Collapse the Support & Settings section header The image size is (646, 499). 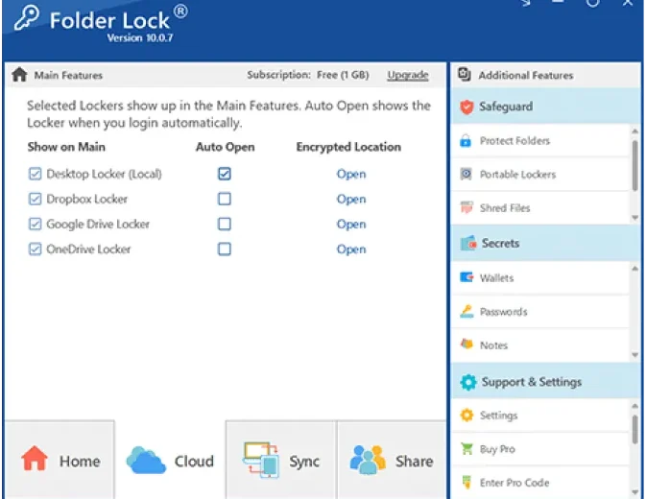point(545,382)
